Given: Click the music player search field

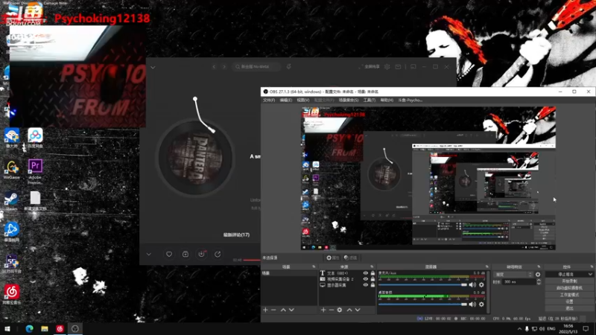Looking at the screenshot, I should [256, 67].
